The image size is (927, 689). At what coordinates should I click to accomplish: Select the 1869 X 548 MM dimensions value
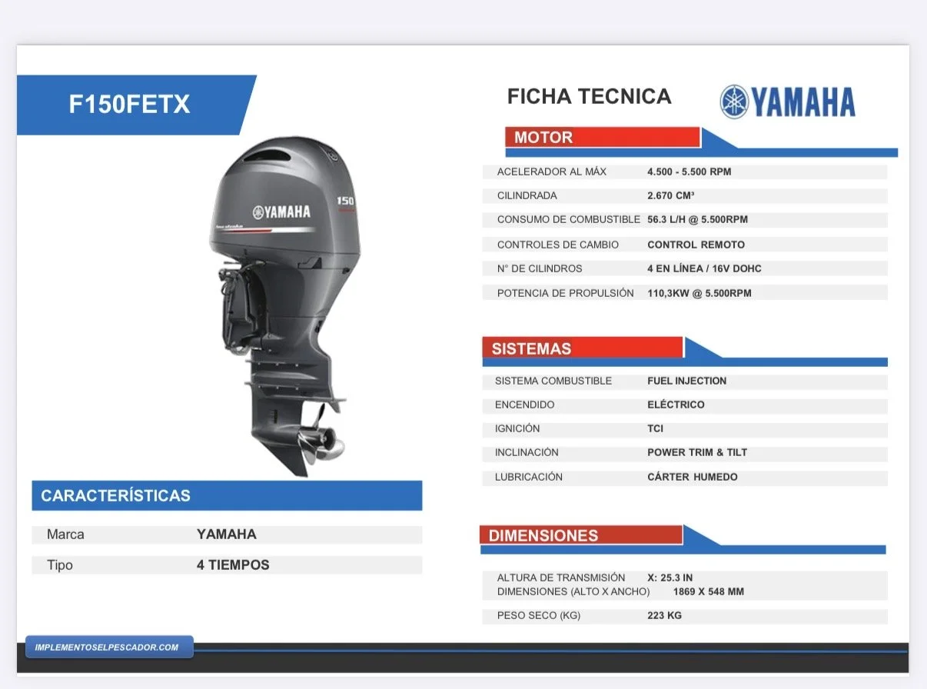click(708, 591)
